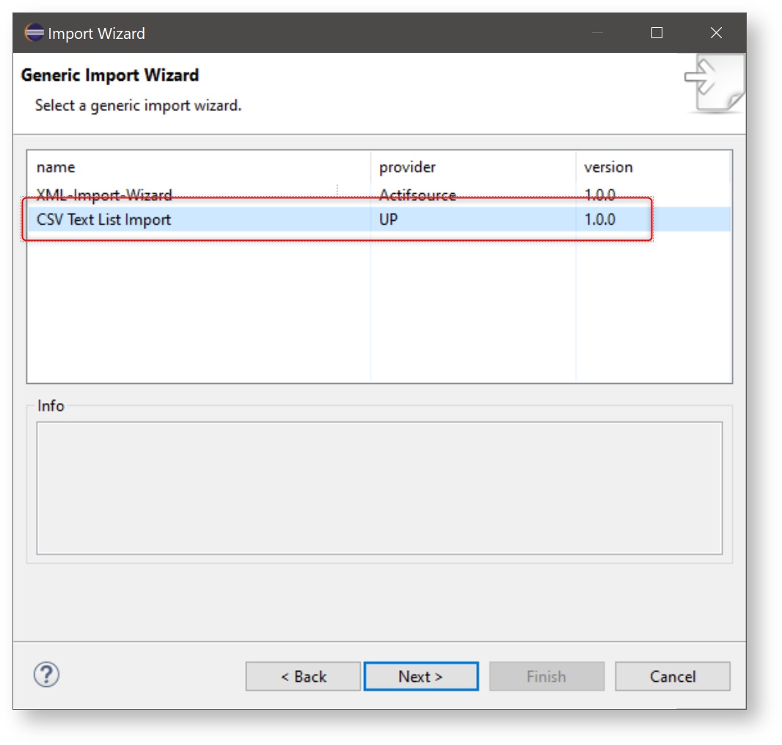Click the Eclipse logo in title bar
The height and width of the screenshot is (745, 782).
click(x=34, y=33)
